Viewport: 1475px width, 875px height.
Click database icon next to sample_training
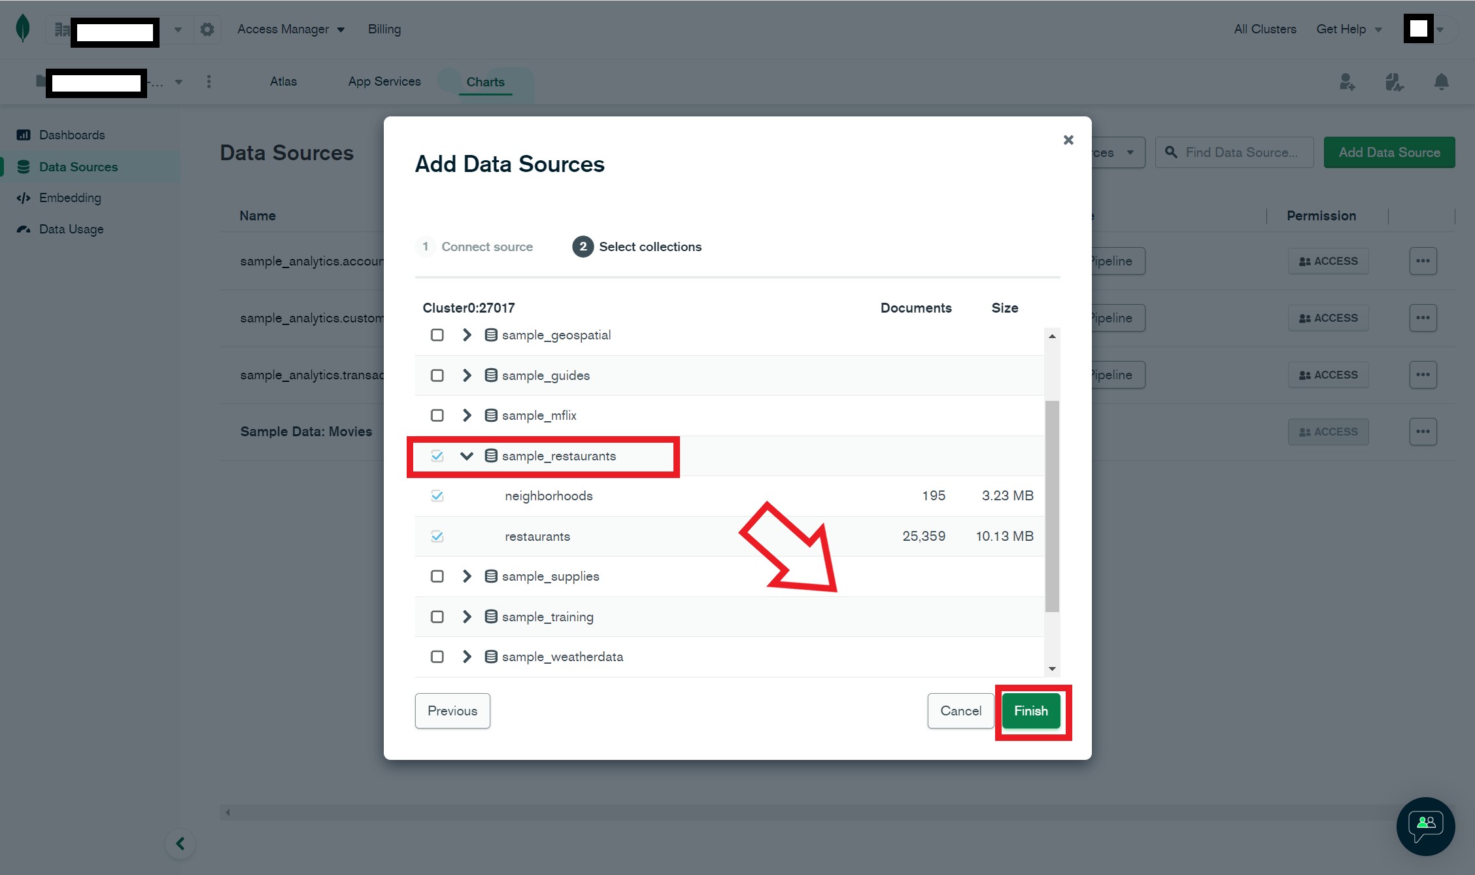click(491, 617)
